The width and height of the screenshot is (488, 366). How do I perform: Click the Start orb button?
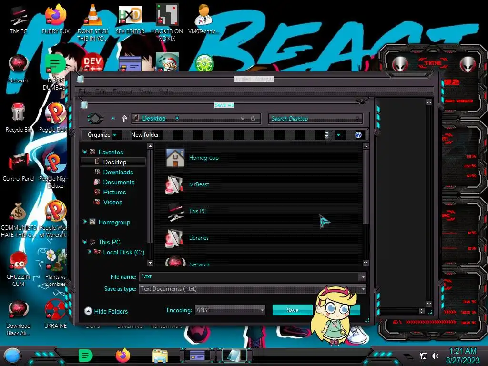coord(12,356)
